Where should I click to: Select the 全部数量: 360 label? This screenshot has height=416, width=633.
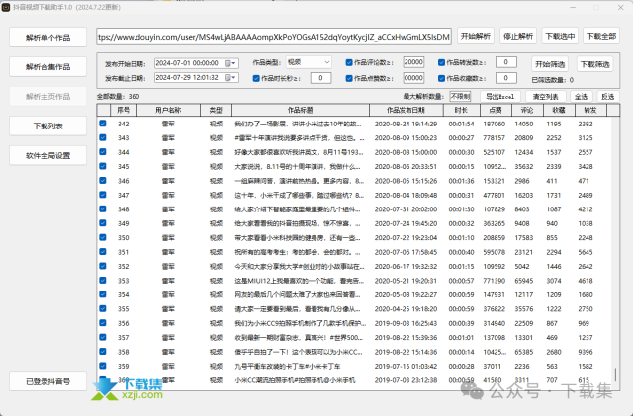pos(119,97)
